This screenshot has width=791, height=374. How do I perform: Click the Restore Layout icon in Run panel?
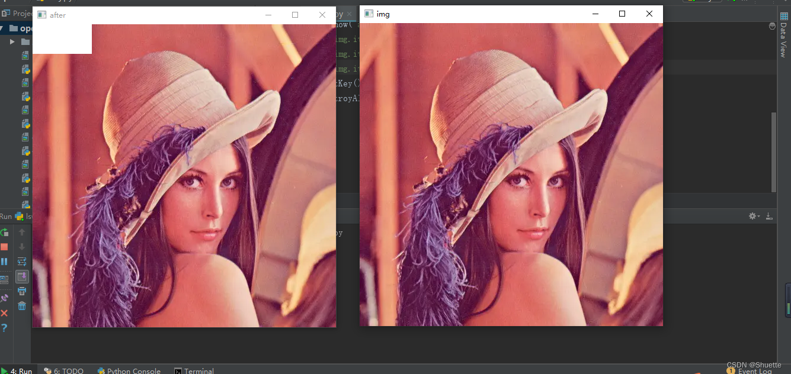pyautogui.click(x=4, y=279)
